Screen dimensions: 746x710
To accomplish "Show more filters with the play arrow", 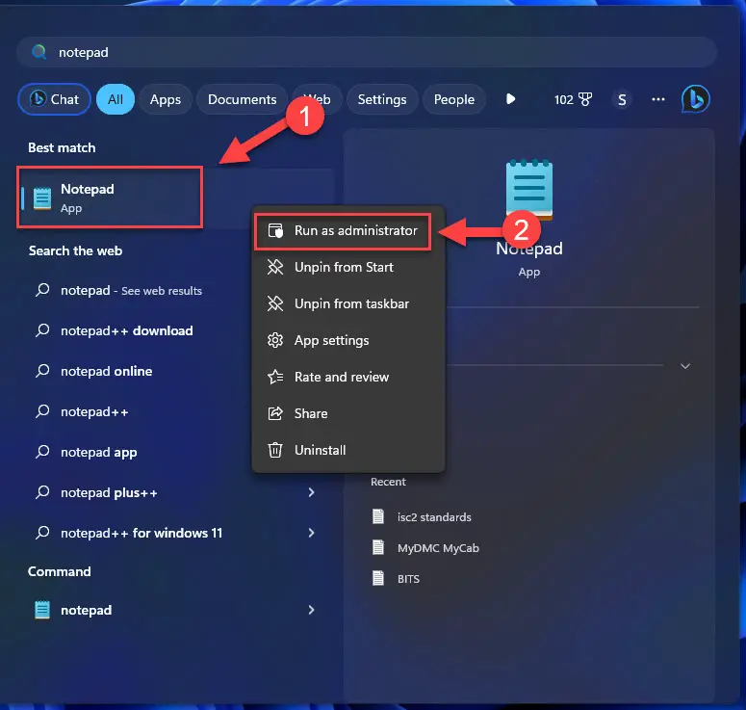I will pos(510,99).
